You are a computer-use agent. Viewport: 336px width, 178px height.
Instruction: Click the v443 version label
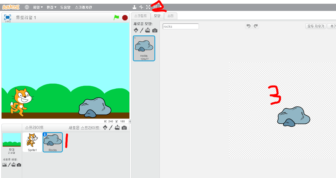8,22
